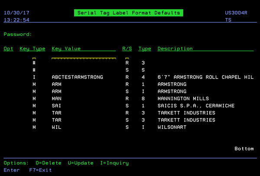
Task: Click the Type 1 value in the SAICIS row
Action: (x=143, y=106)
